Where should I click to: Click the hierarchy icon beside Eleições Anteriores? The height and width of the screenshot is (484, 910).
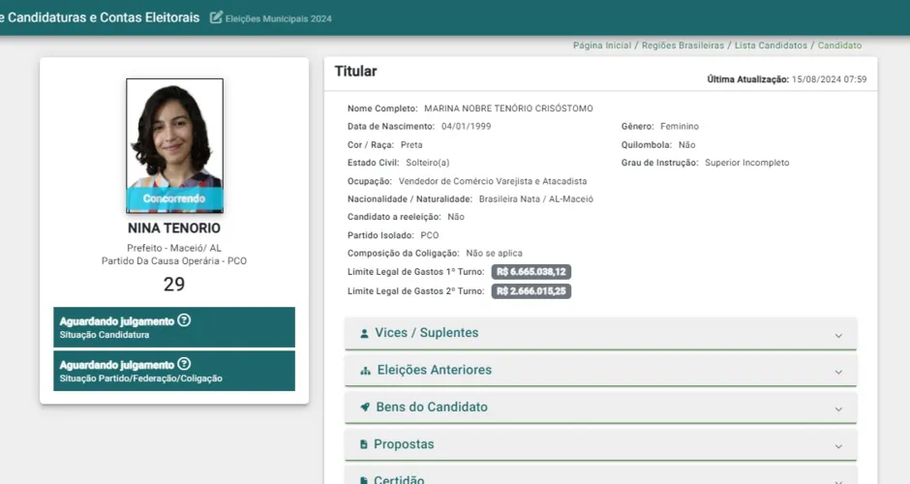[365, 371]
